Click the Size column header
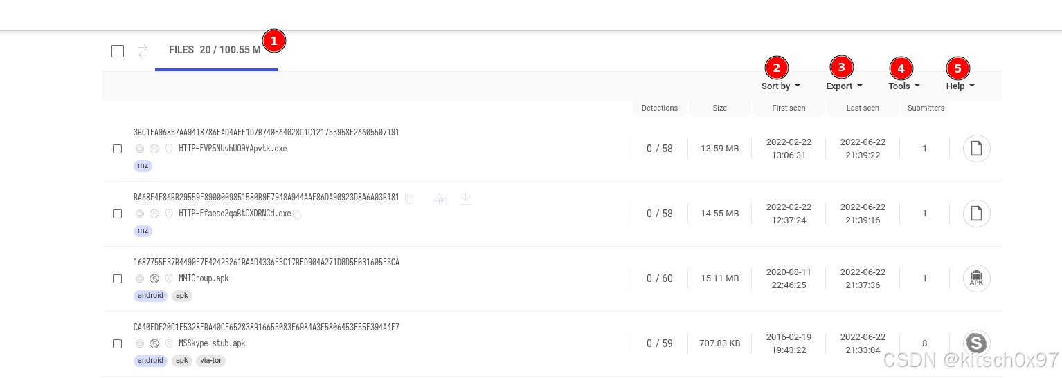The height and width of the screenshot is (378, 1062). point(720,108)
